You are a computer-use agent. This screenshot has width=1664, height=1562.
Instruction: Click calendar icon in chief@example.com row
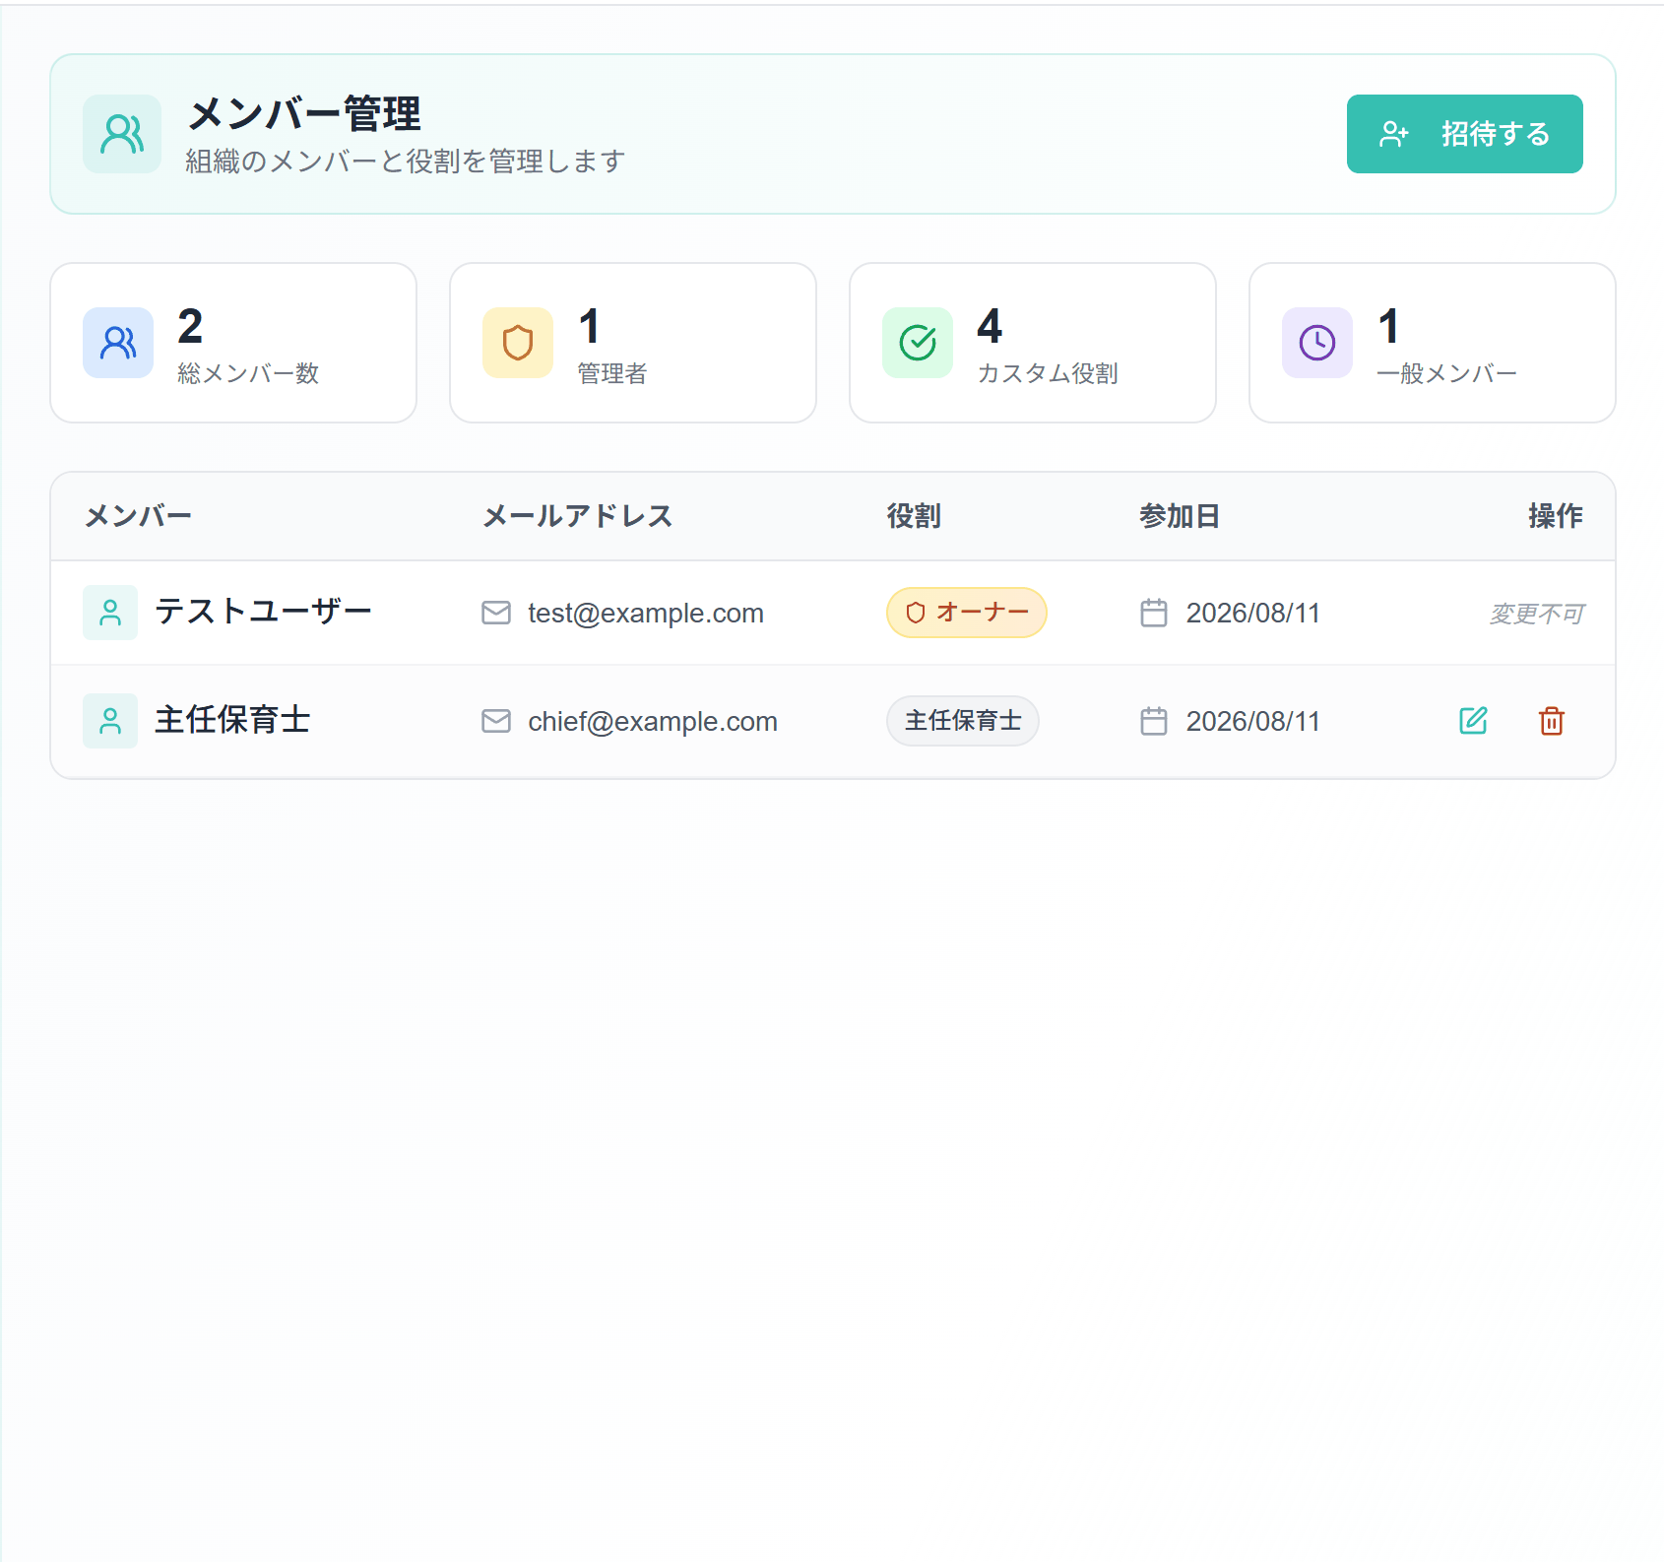pyautogui.click(x=1154, y=721)
